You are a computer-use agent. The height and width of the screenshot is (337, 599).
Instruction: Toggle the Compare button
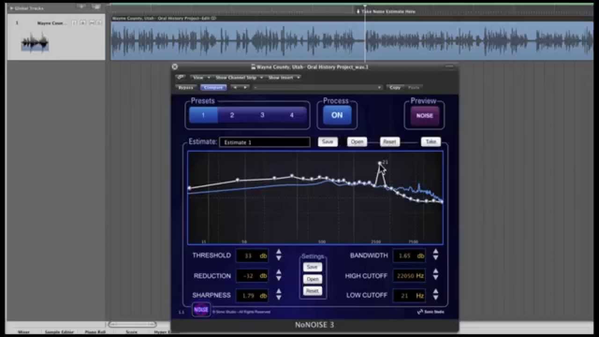(x=213, y=88)
